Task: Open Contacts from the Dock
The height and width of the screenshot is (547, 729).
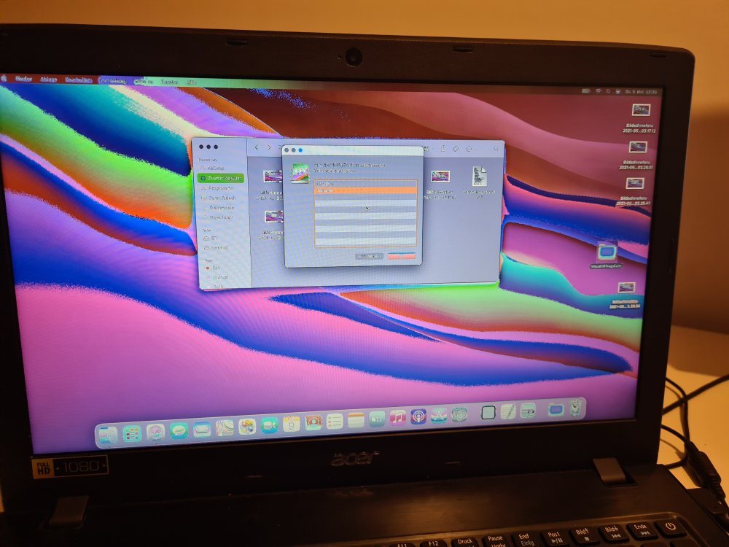Action: click(x=313, y=422)
